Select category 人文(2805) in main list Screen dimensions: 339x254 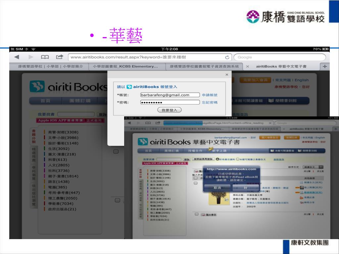(59, 165)
